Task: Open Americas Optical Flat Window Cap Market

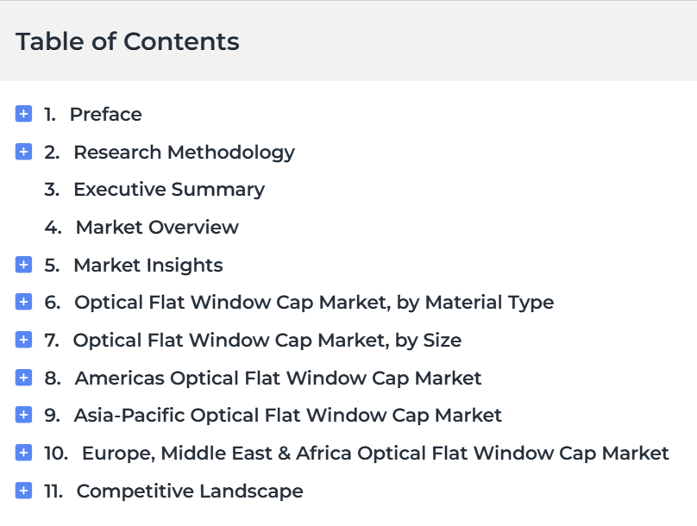Action: click(x=278, y=379)
